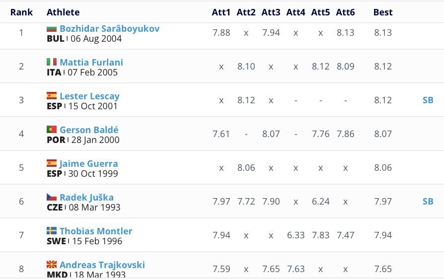This screenshot has height=280, width=444.
Task: Click the Portuguese flag beside Gerson Baldé
Action: 52,130
